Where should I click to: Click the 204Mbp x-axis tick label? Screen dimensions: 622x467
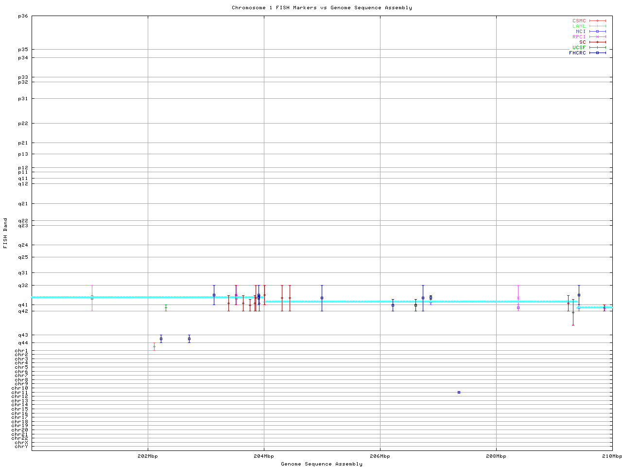tap(264, 456)
